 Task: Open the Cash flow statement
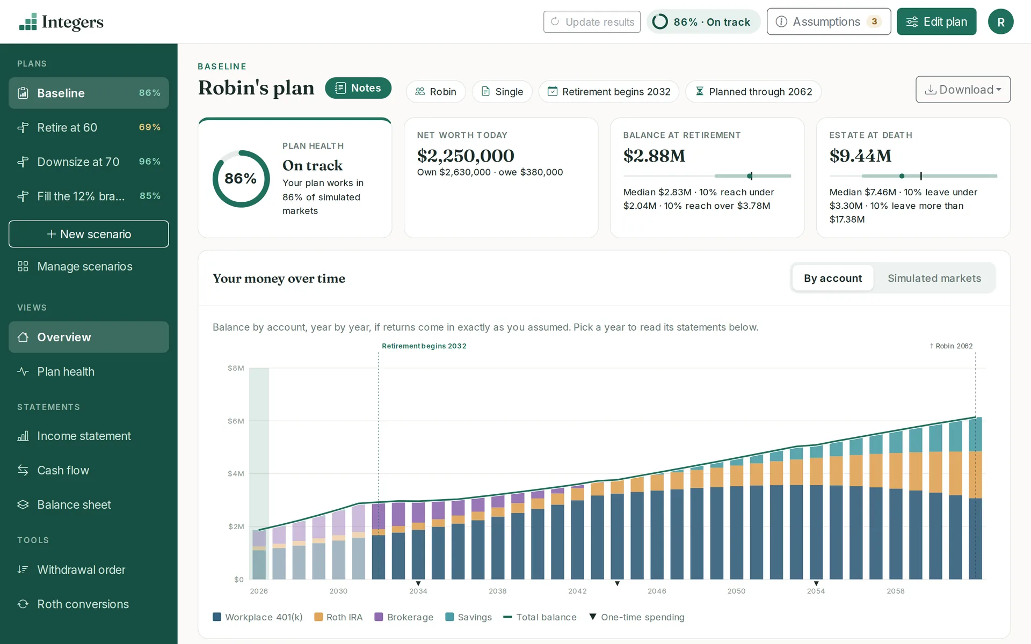click(x=89, y=470)
